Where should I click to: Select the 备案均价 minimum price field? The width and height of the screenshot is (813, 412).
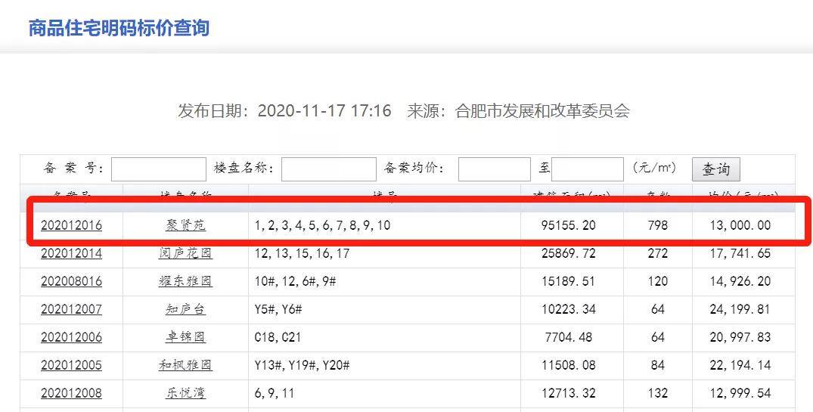pyautogui.click(x=494, y=169)
